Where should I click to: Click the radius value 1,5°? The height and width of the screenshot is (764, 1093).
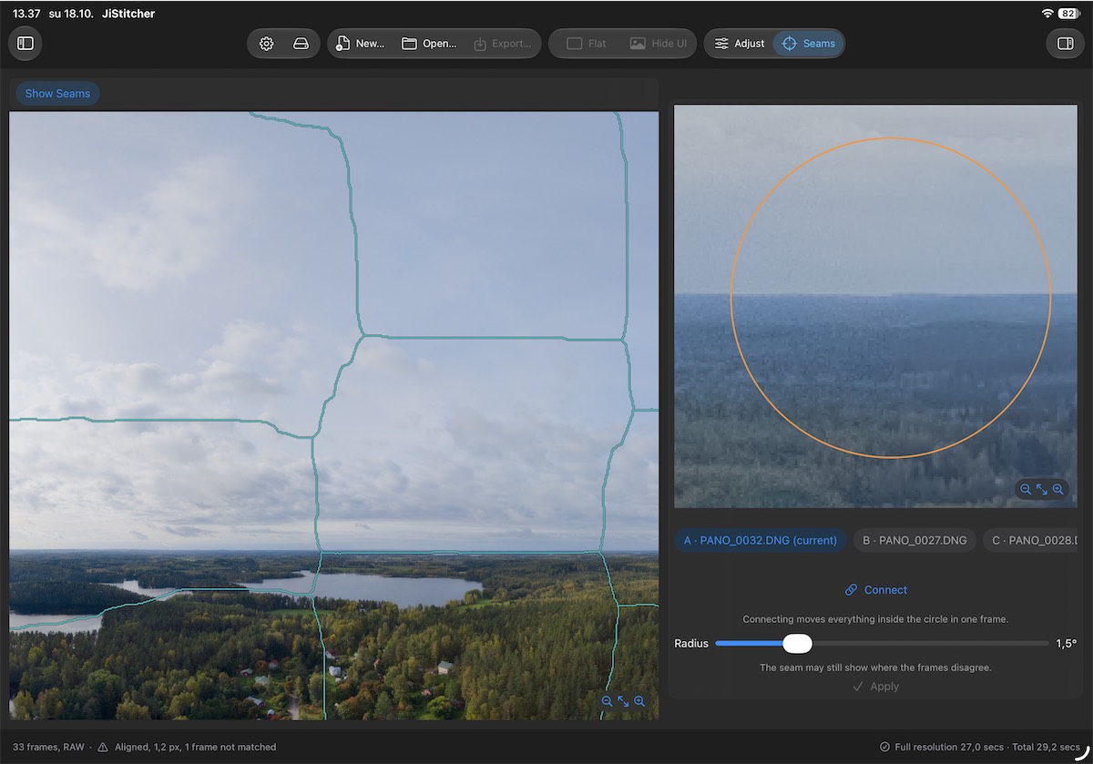[1067, 644]
